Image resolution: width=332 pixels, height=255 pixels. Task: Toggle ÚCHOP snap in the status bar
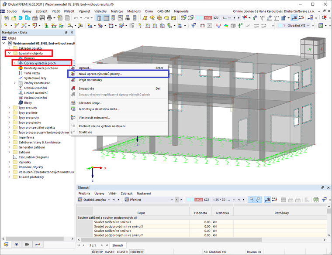point(97,252)
